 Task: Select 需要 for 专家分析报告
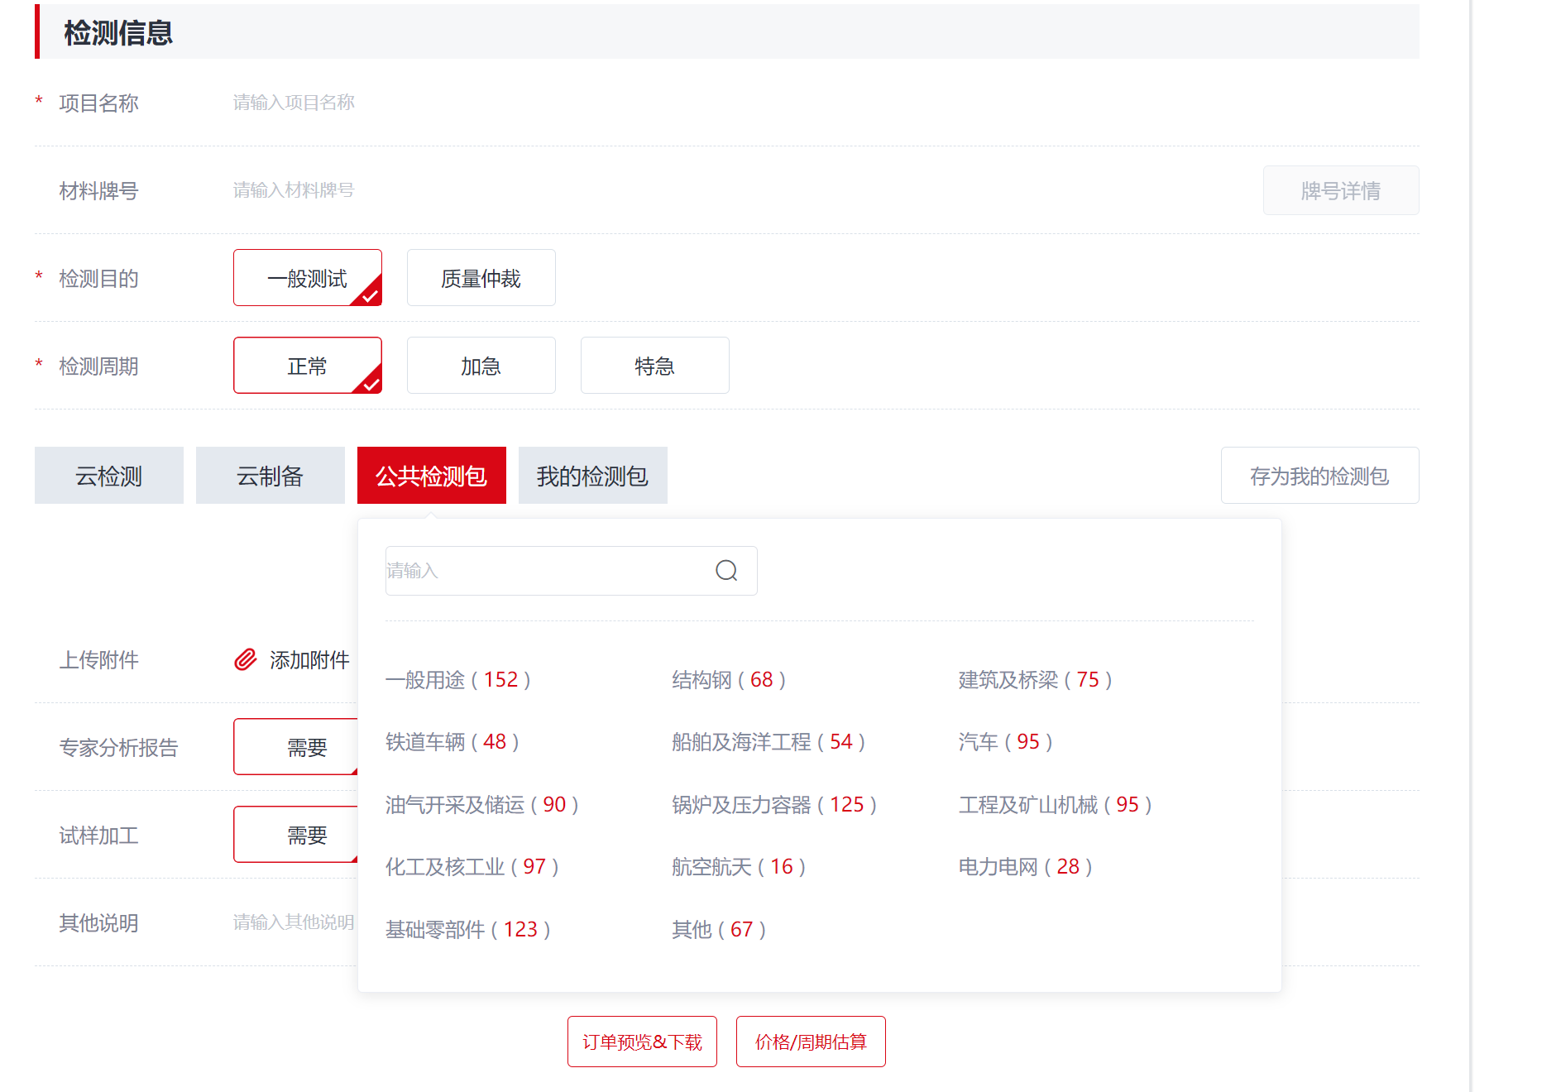296,747
